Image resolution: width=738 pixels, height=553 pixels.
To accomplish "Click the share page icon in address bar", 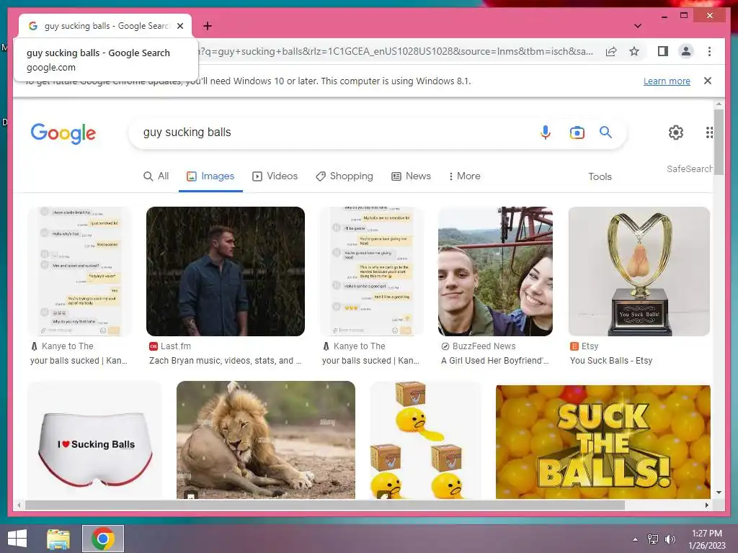I will (611, 51).
